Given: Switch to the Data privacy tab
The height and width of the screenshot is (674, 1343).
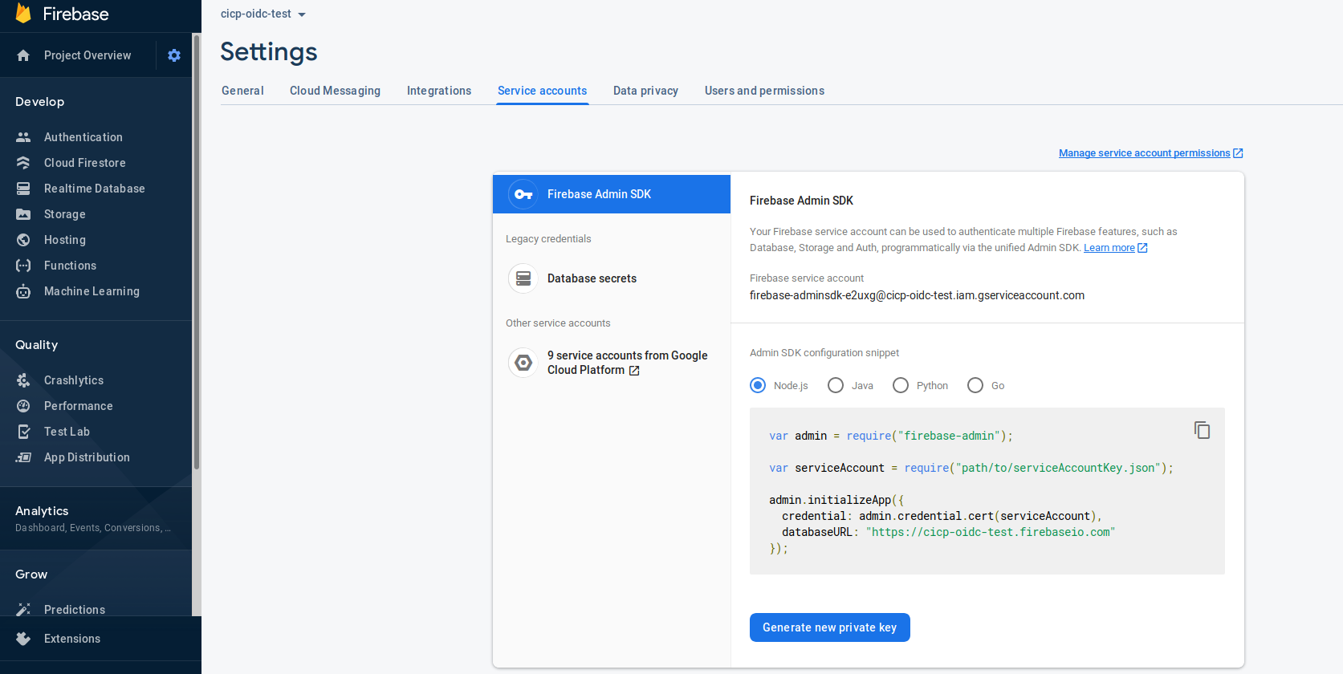Looking at the screenshot, I should click(645, 91).
